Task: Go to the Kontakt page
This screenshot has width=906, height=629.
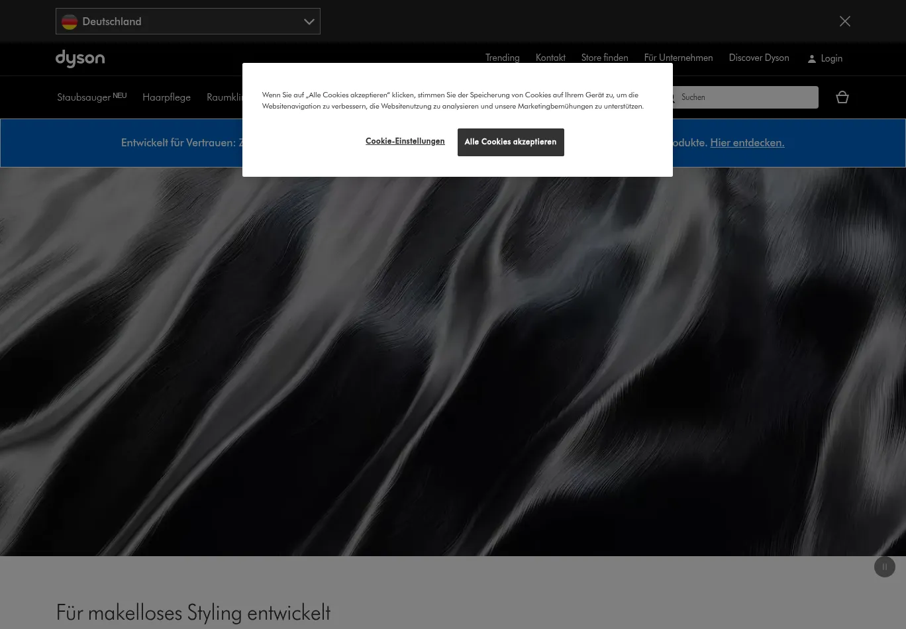Action: 550,58
